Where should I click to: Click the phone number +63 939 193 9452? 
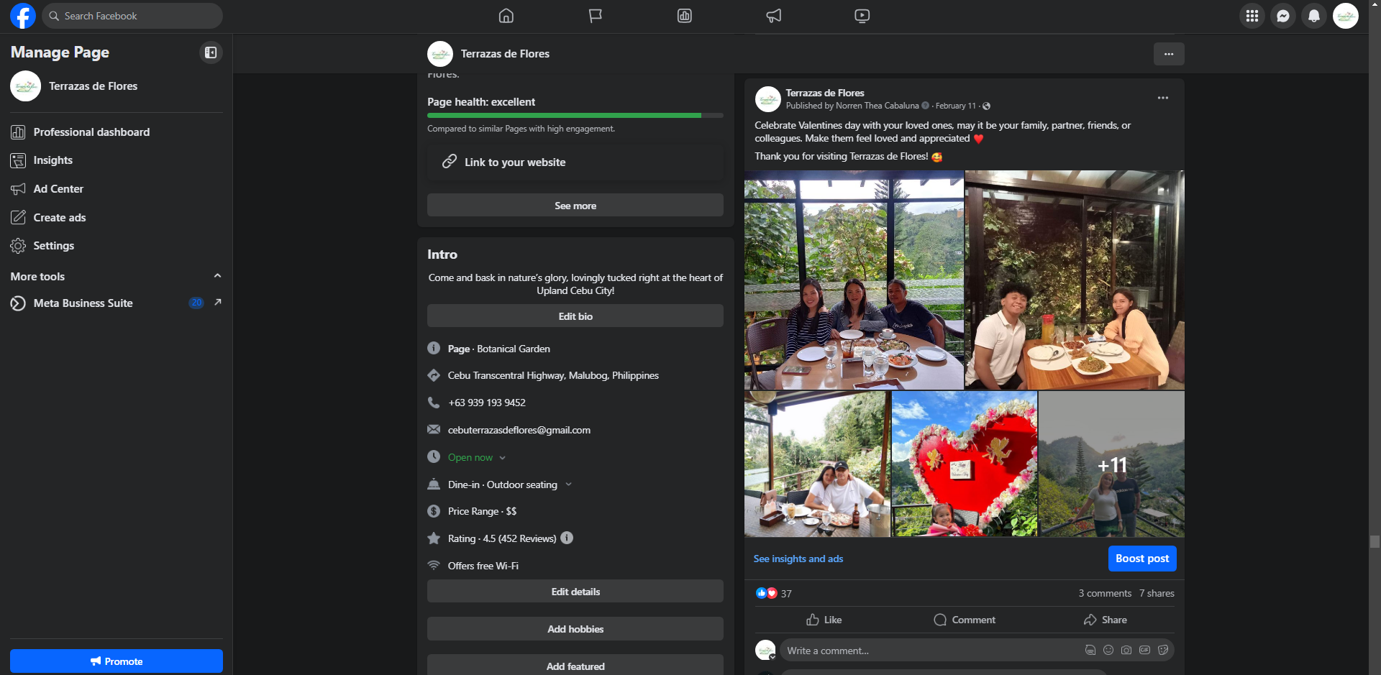coord(487,403)
